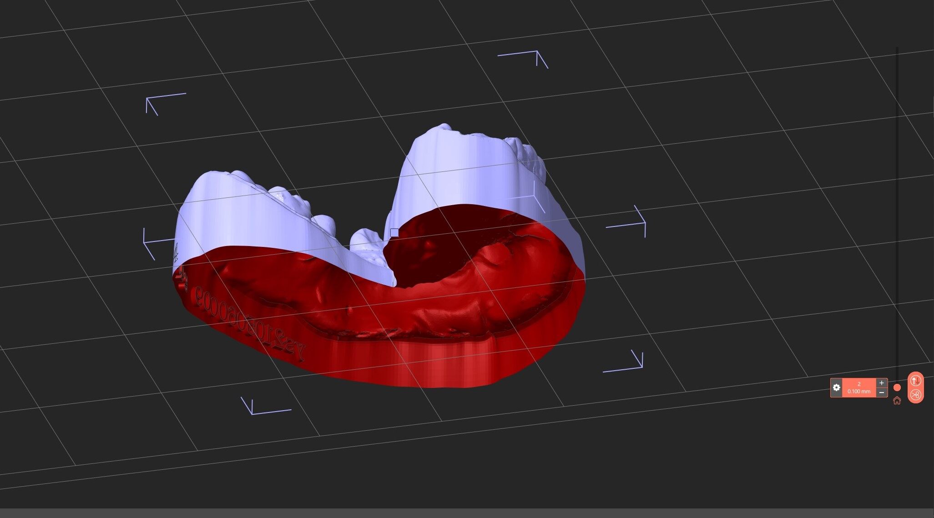Click the layer value field showing 0.100 mm
Viewport: 934px width, 518px height.
point(858,391)
